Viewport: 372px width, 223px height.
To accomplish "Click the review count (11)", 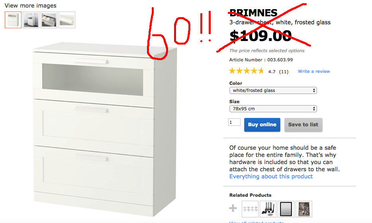I will coord(284,72).
